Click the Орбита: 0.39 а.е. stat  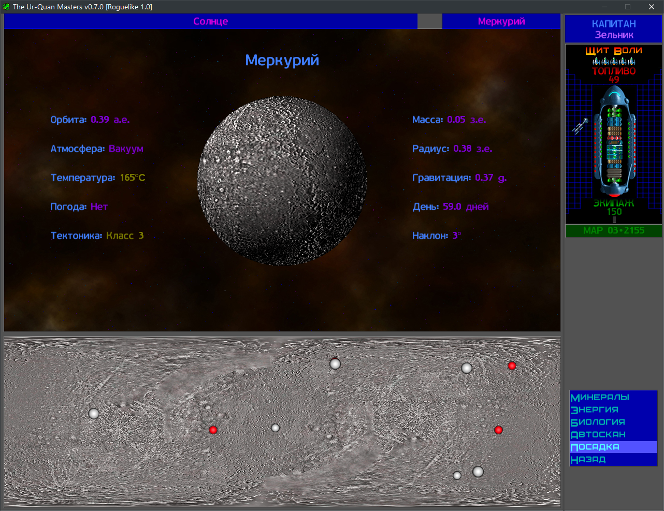click(90, 120)
